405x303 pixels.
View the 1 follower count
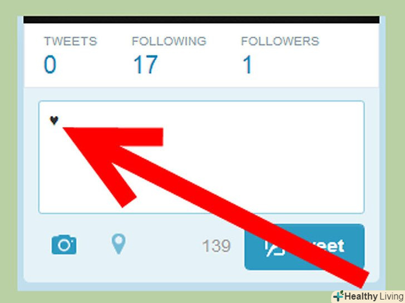(x=247, y=64)
